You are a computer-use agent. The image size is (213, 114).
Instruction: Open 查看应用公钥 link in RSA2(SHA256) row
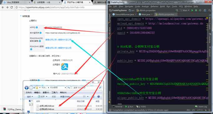51,40
